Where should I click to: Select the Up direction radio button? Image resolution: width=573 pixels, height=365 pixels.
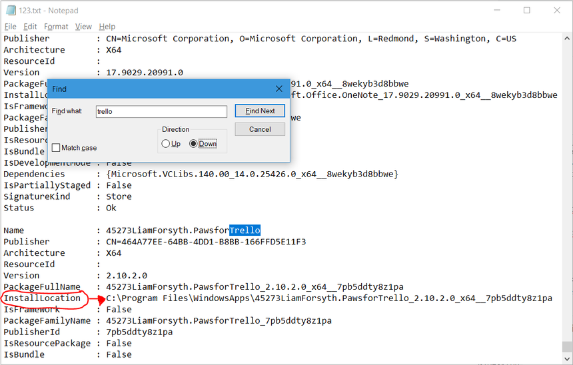tap(166, 144)
